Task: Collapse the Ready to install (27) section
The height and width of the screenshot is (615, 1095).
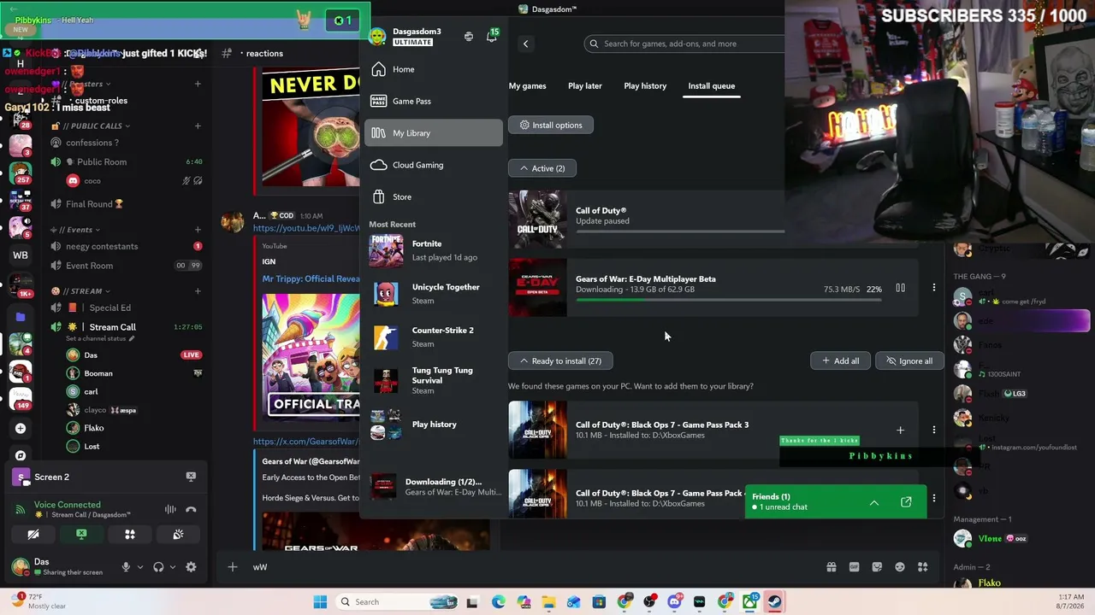Action: (x=560, y=360)
